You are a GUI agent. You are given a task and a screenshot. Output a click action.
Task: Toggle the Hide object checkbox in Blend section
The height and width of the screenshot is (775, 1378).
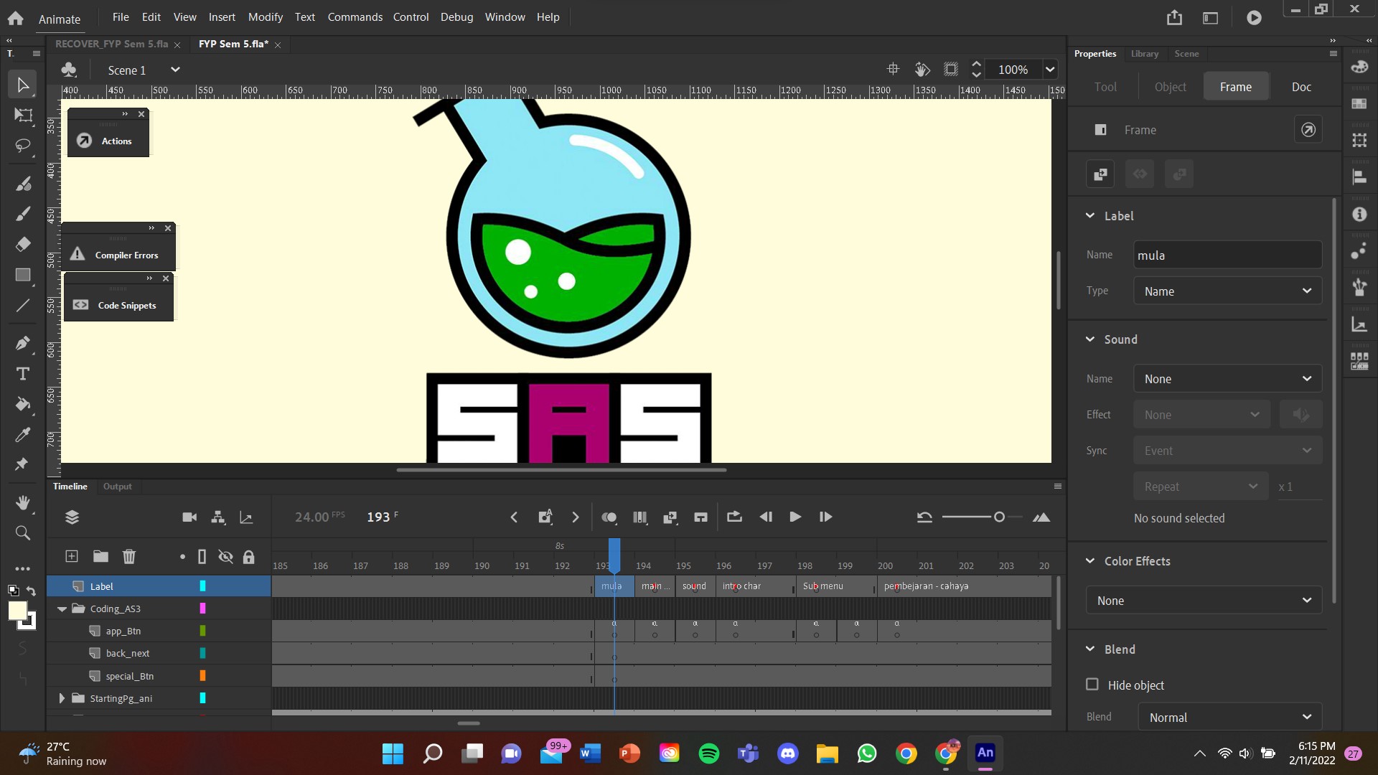click(x=1092, y=685)
